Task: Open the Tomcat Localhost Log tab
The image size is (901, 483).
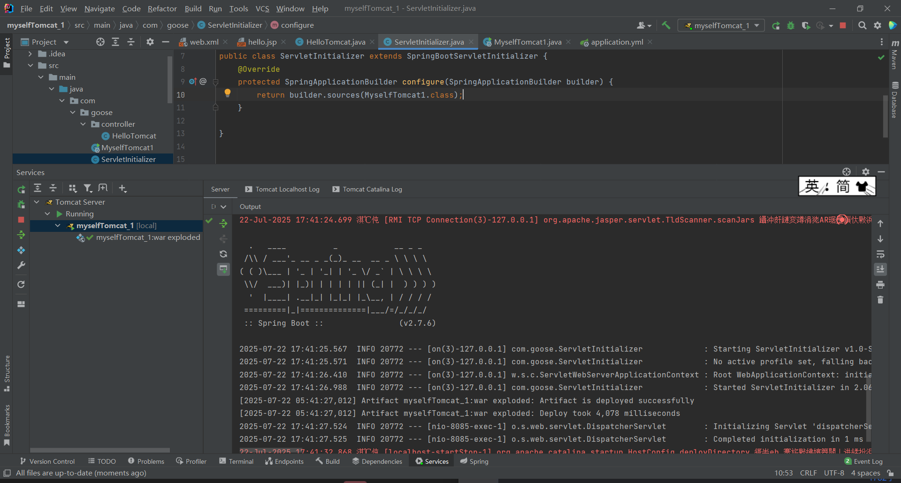Action: [x=282, y=189]
